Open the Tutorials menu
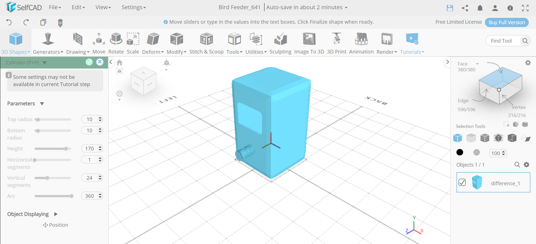 click(412, 43)
